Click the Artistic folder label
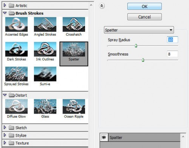This screenshot has width=189, height=148. click(21, 6)
